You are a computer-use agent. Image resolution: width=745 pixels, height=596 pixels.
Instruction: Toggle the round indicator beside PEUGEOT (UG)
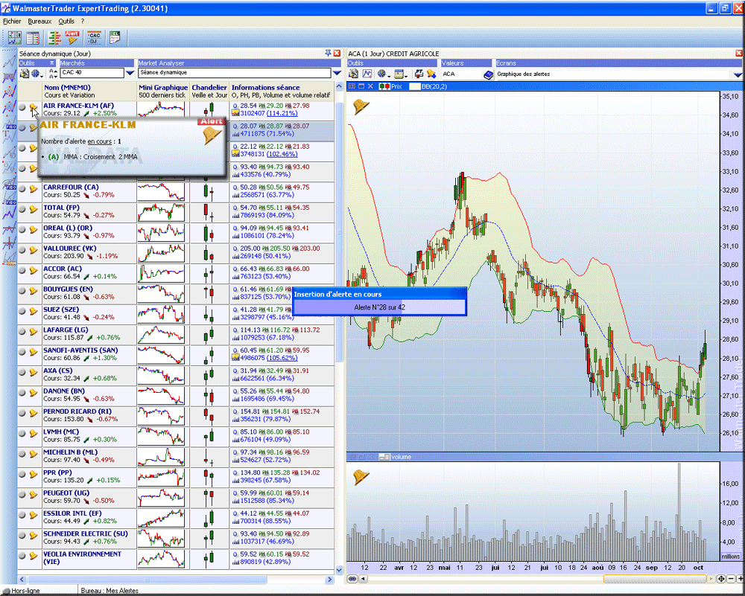point(22,495)
